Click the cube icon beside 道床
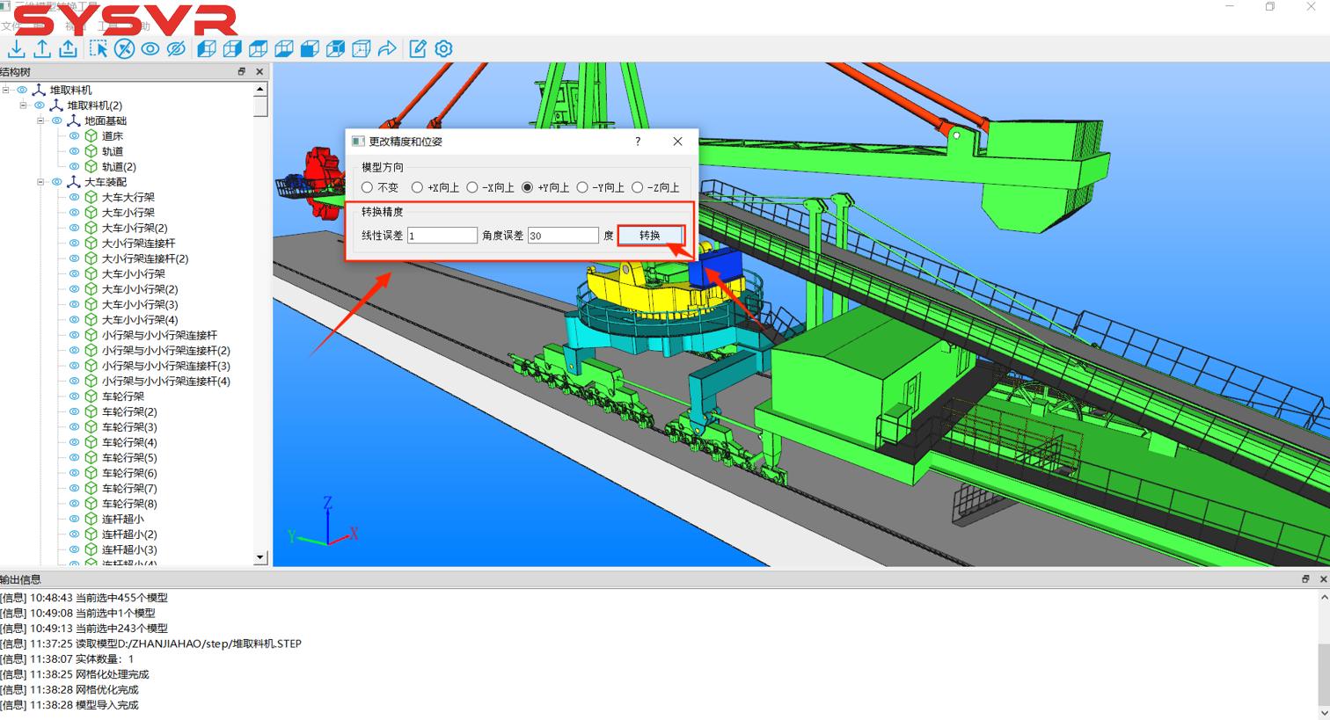This screenshot has height=720, width=1330. (91, 136)
